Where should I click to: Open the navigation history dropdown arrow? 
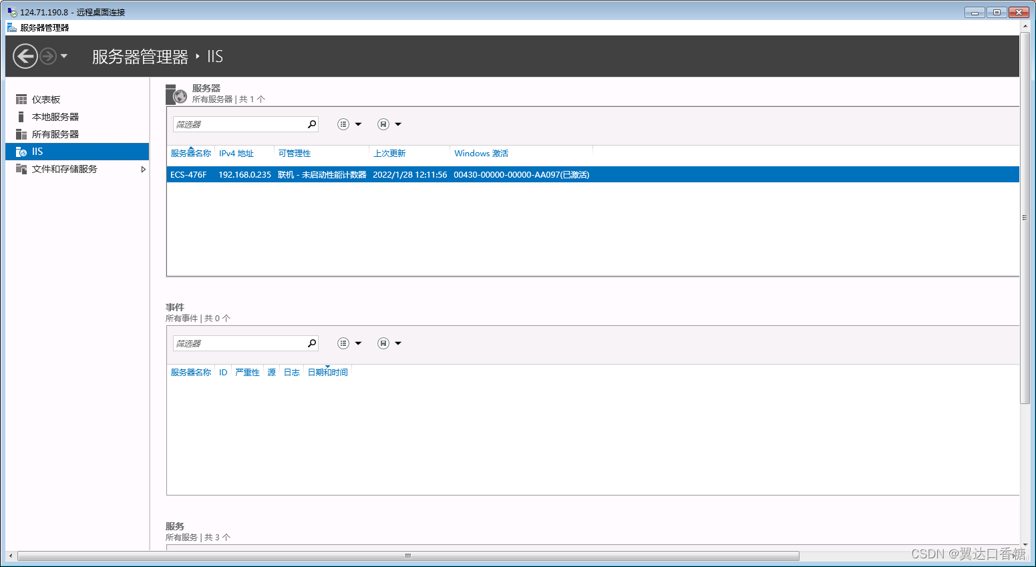click(64, 56)
